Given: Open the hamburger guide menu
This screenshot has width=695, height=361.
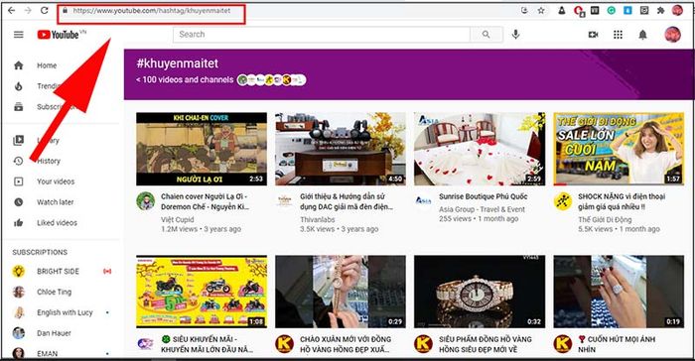Looking at the screenshot, I should point(19,34).
